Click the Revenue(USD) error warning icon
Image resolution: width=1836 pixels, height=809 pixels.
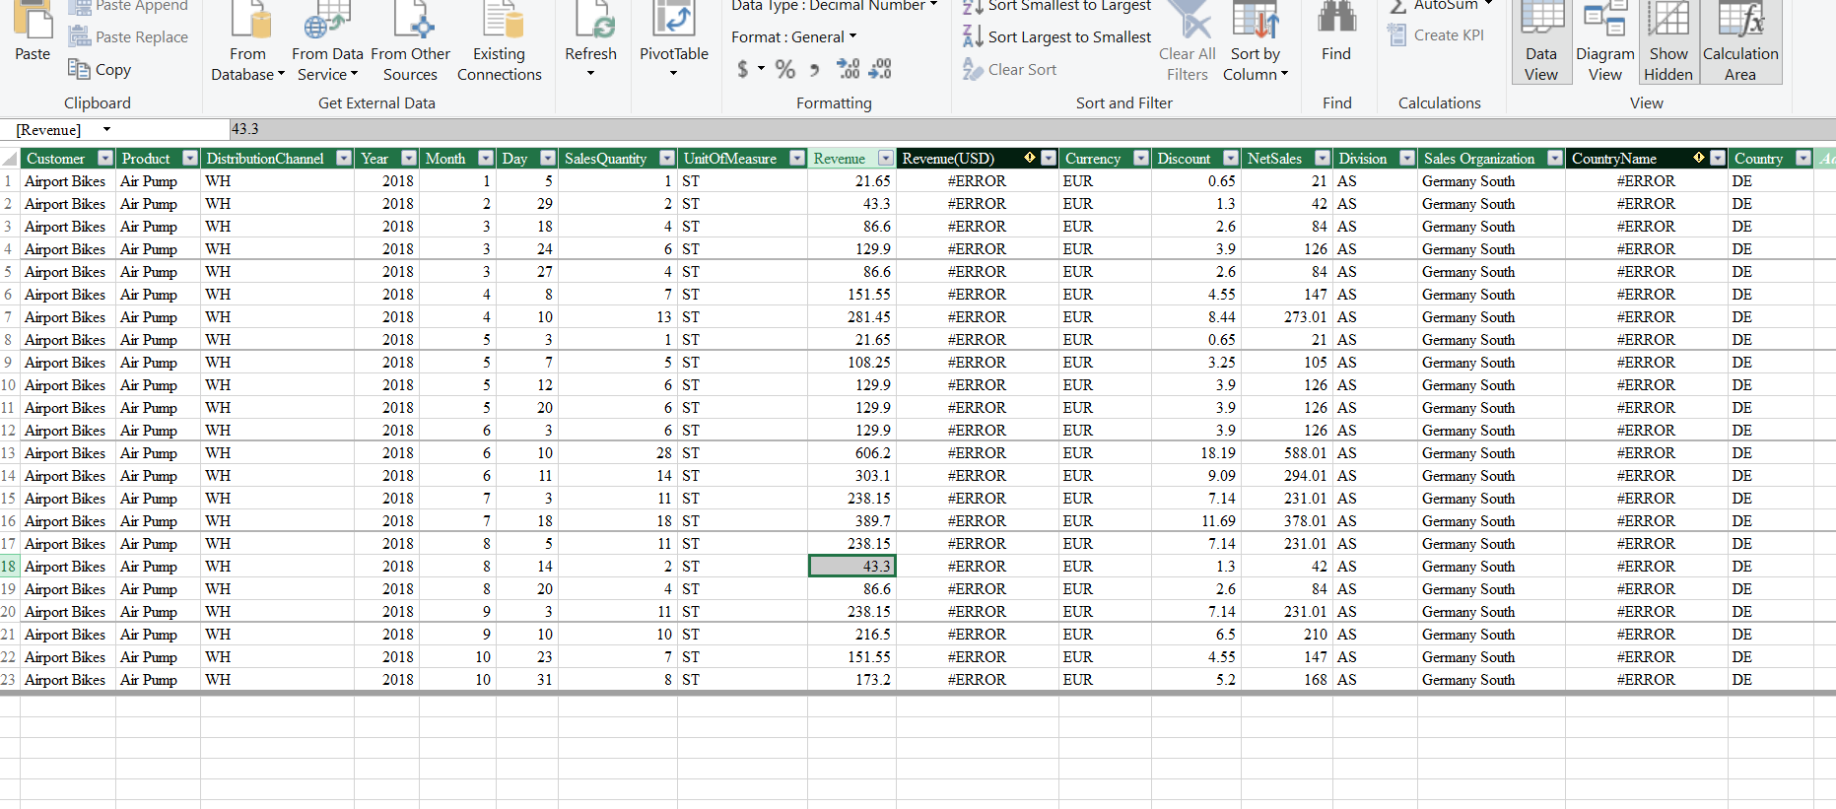click(x=1030, y=158)
